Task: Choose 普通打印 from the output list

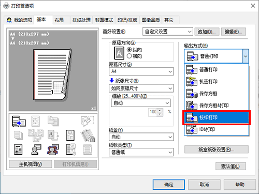Action: point(217,70)
